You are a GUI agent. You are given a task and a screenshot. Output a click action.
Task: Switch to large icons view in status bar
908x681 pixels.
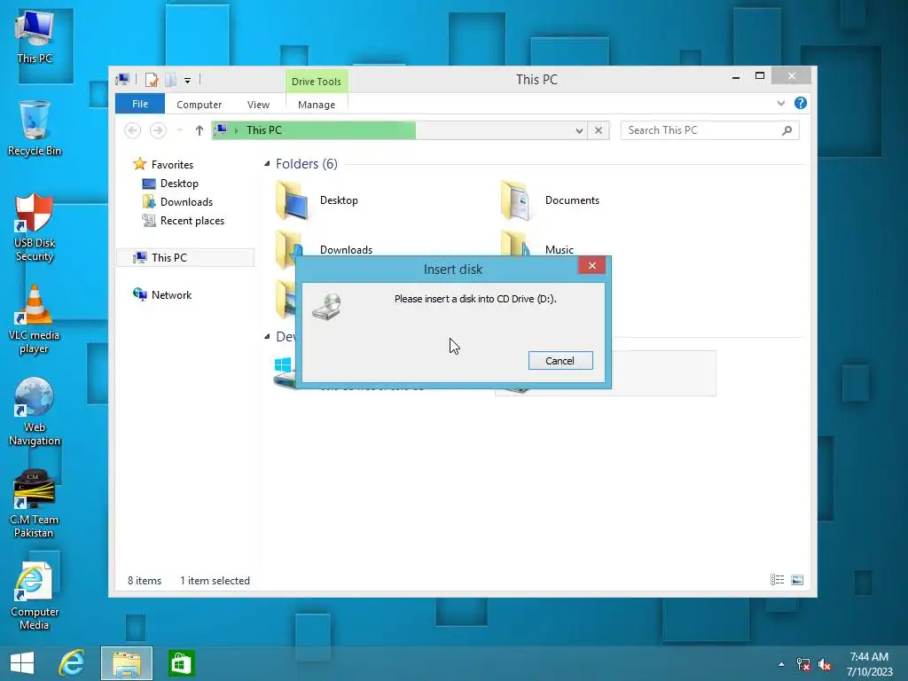pyautogui.click(x=797, y=580)
